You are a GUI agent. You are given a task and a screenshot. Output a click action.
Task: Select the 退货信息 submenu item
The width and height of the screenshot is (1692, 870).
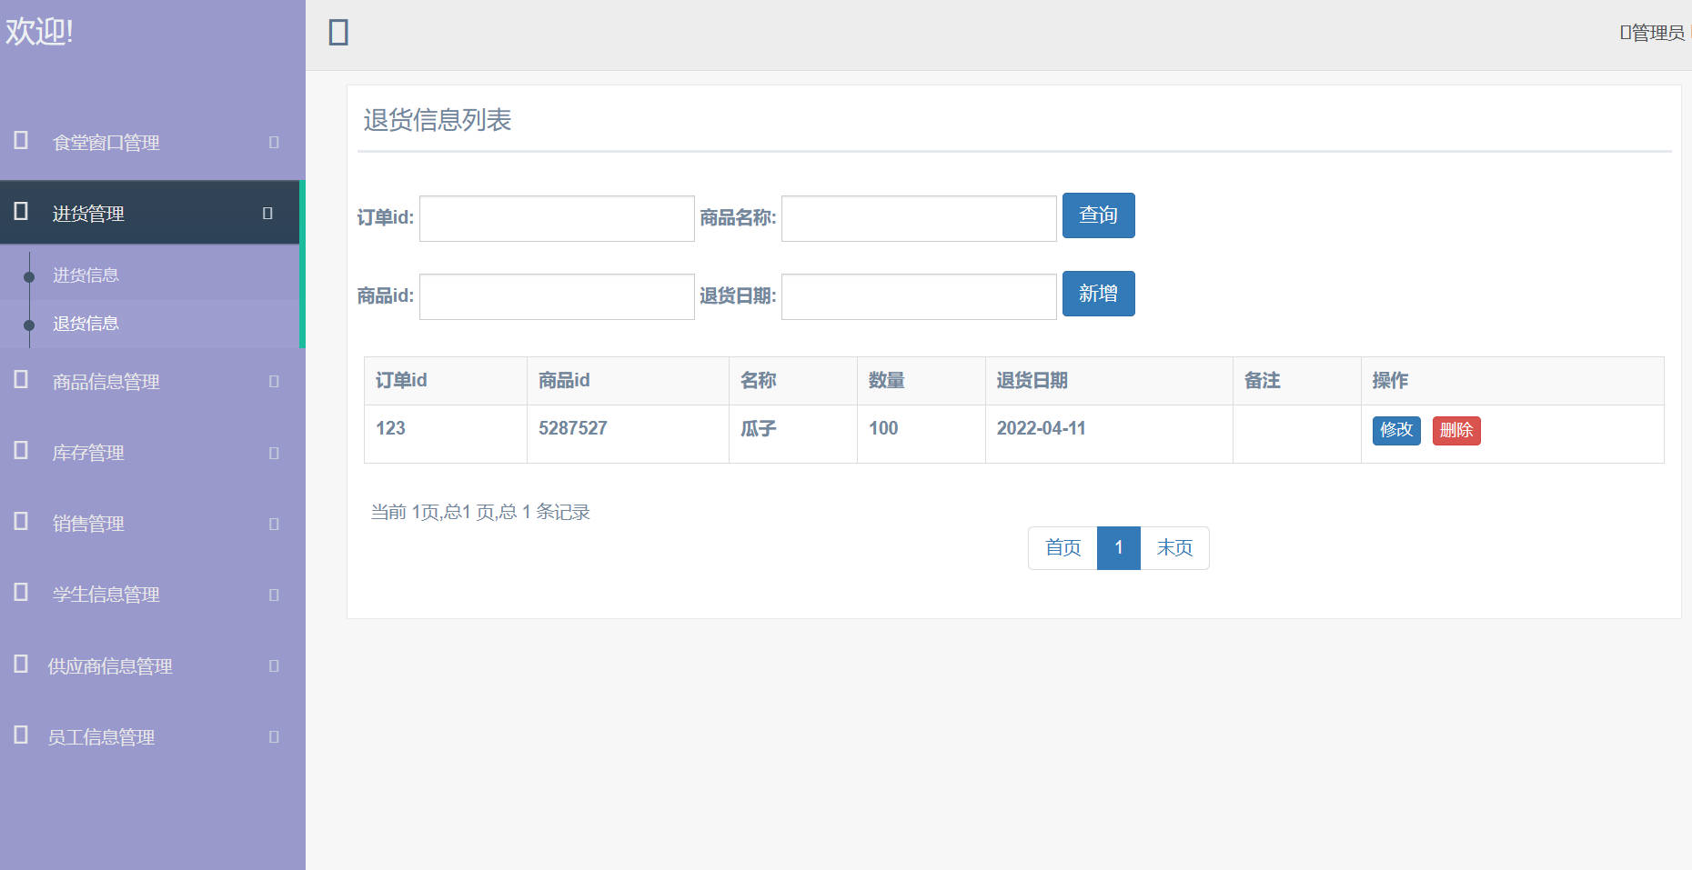coord(85,323)
